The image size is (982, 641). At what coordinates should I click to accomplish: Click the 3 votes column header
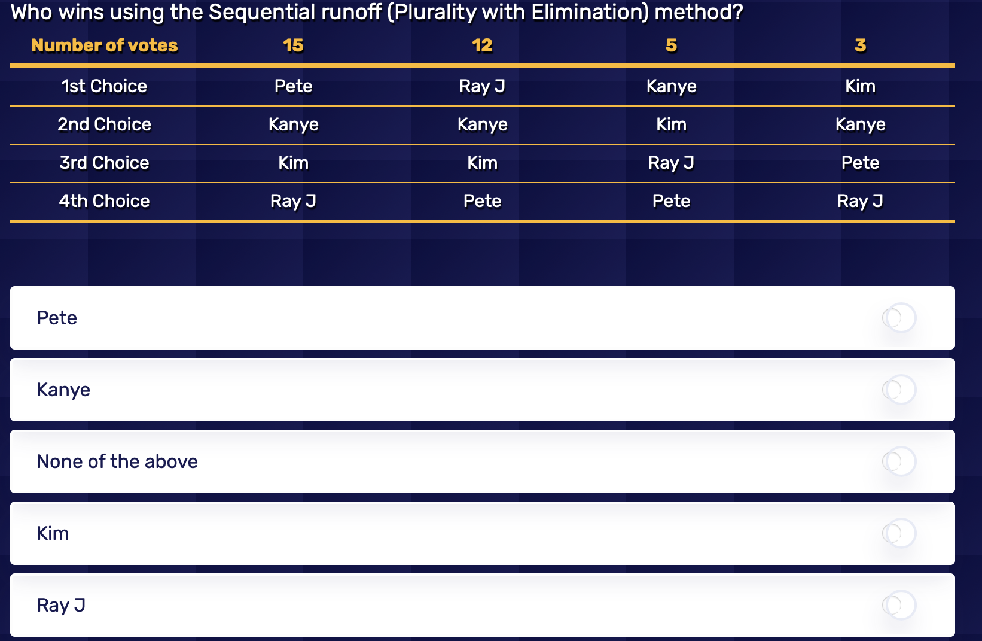click(x=860, y=45)
